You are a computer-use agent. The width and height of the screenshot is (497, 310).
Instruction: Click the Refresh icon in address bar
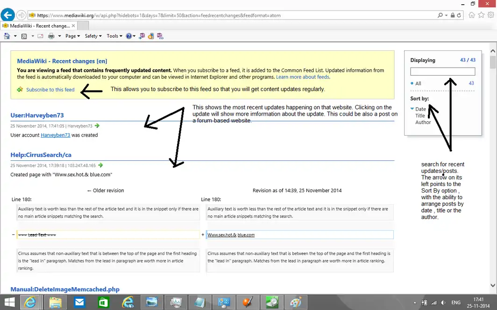click(460, 15)
